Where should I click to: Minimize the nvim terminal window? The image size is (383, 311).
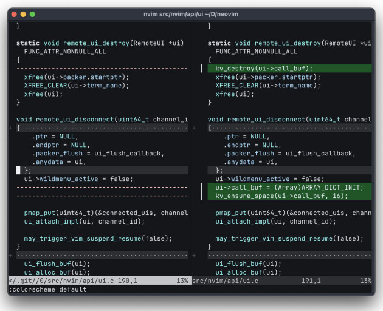click(23, 15)
